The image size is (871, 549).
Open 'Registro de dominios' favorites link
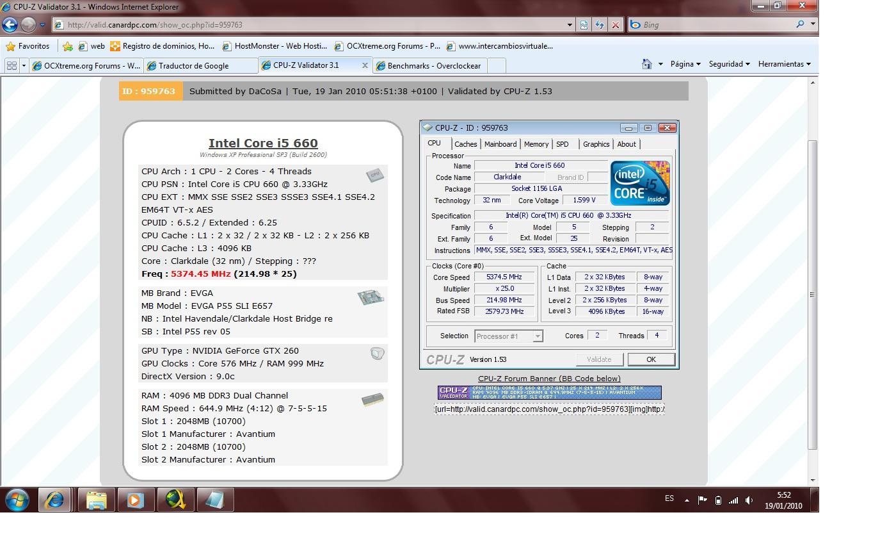tap(163, 46)
